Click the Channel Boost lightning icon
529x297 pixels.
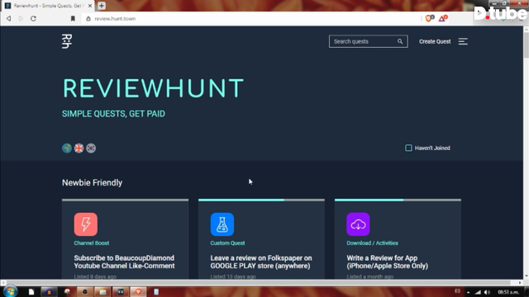click(x=86, y=224)
